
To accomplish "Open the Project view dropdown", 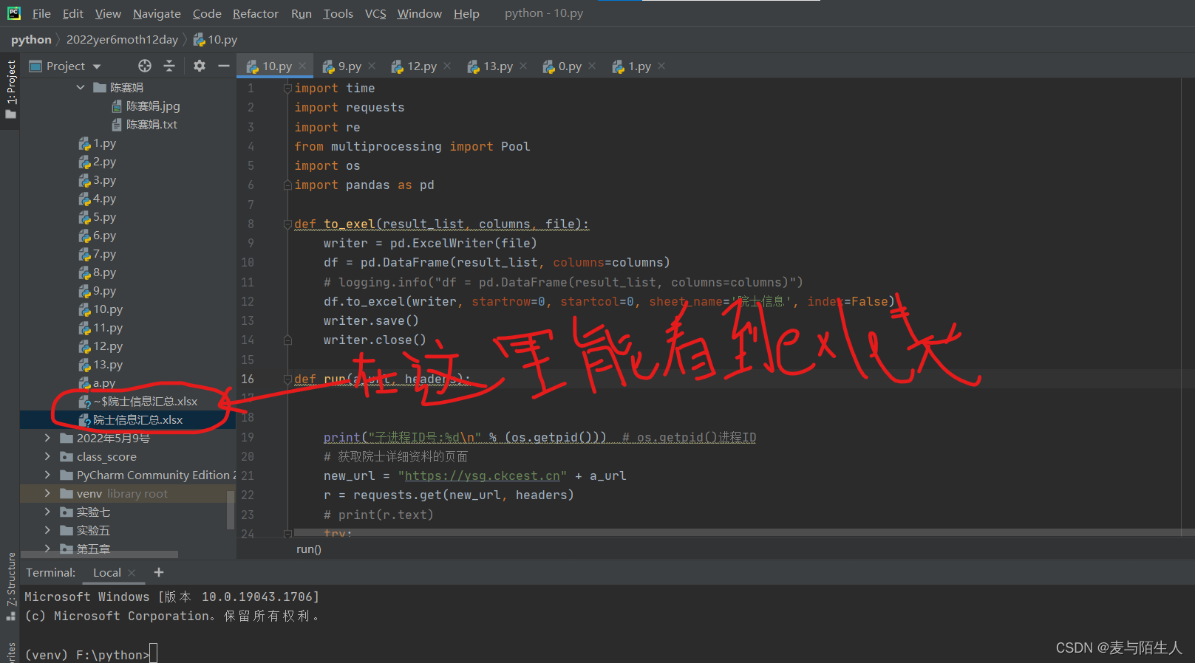I will coord(96,66).
